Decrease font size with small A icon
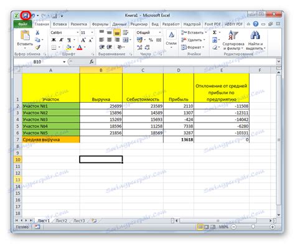 pyautogui.click(x=90, y=40)
